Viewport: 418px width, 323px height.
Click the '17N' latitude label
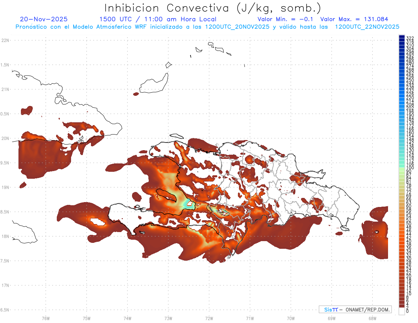5,285
